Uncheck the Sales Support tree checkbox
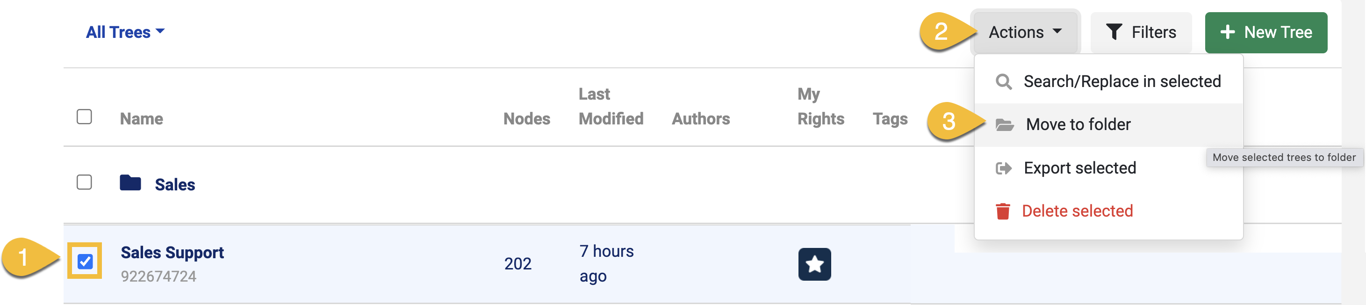The height and width of the screenshot is (305, 1366). click(85, 261)
